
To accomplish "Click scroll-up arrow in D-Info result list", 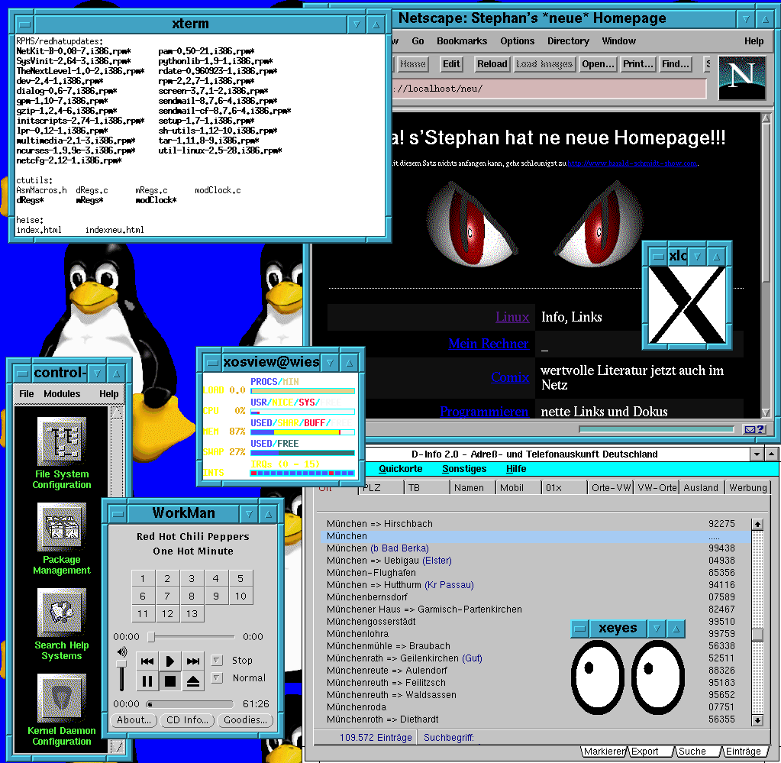I will click(x=757, y=524).
